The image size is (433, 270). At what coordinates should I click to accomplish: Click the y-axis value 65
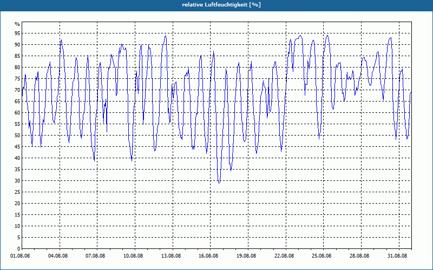click(17, 101)
